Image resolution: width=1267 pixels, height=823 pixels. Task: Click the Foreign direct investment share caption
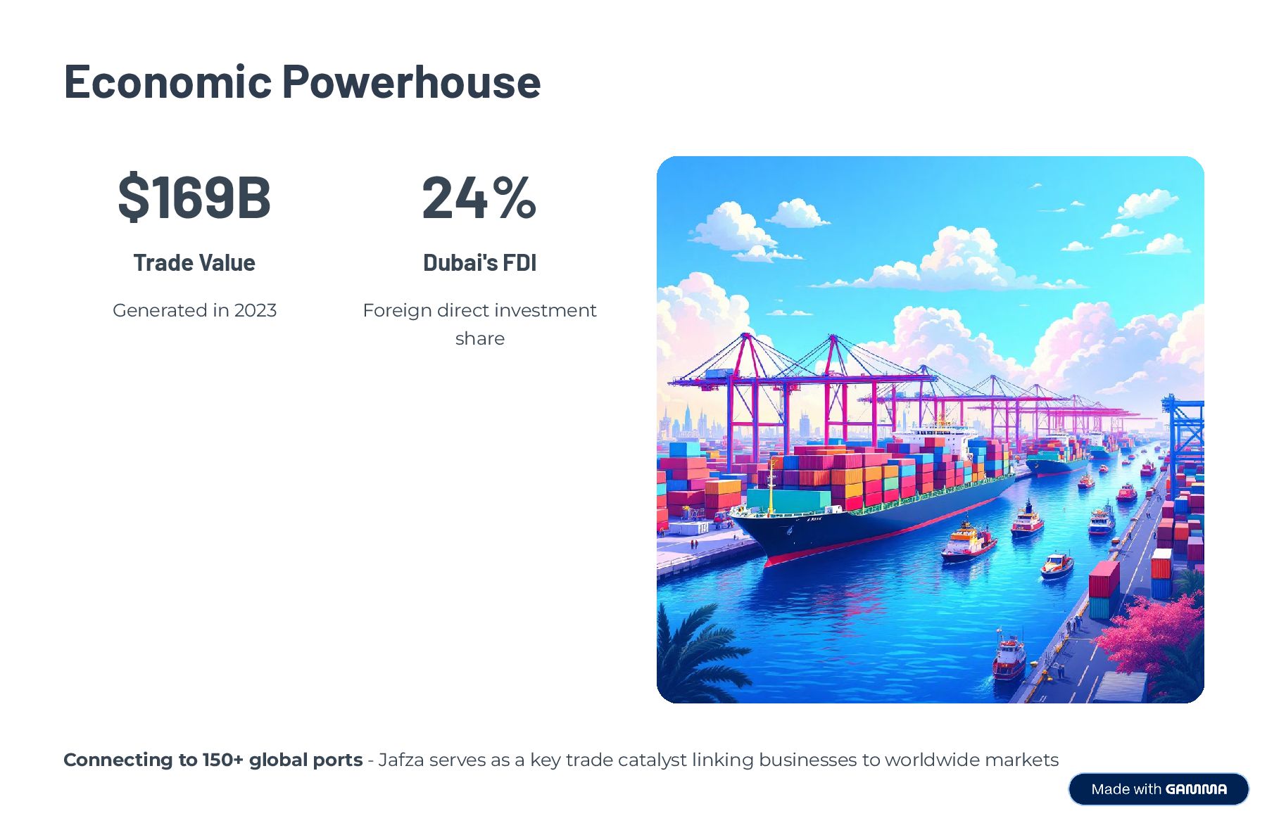(x=479, y=324)
